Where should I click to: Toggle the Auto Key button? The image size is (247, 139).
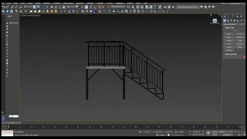215,132
